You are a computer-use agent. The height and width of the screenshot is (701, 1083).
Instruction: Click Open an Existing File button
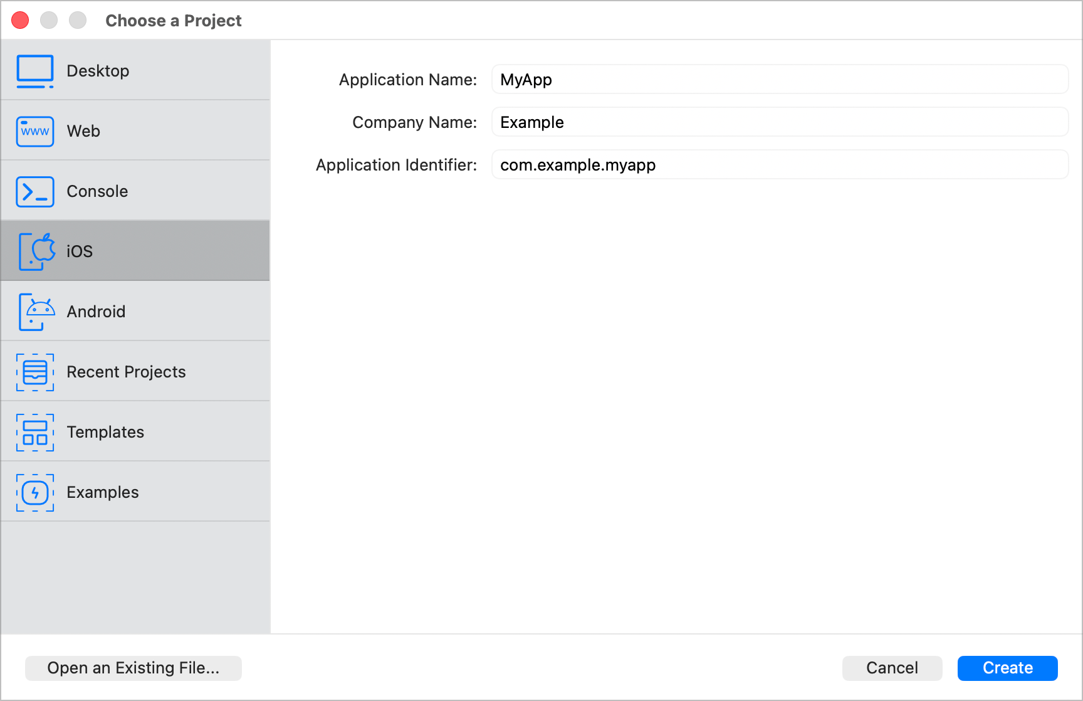133,668
